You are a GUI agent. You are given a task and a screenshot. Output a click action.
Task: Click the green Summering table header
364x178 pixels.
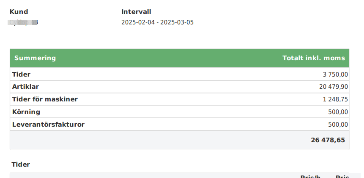pos(35,58)
